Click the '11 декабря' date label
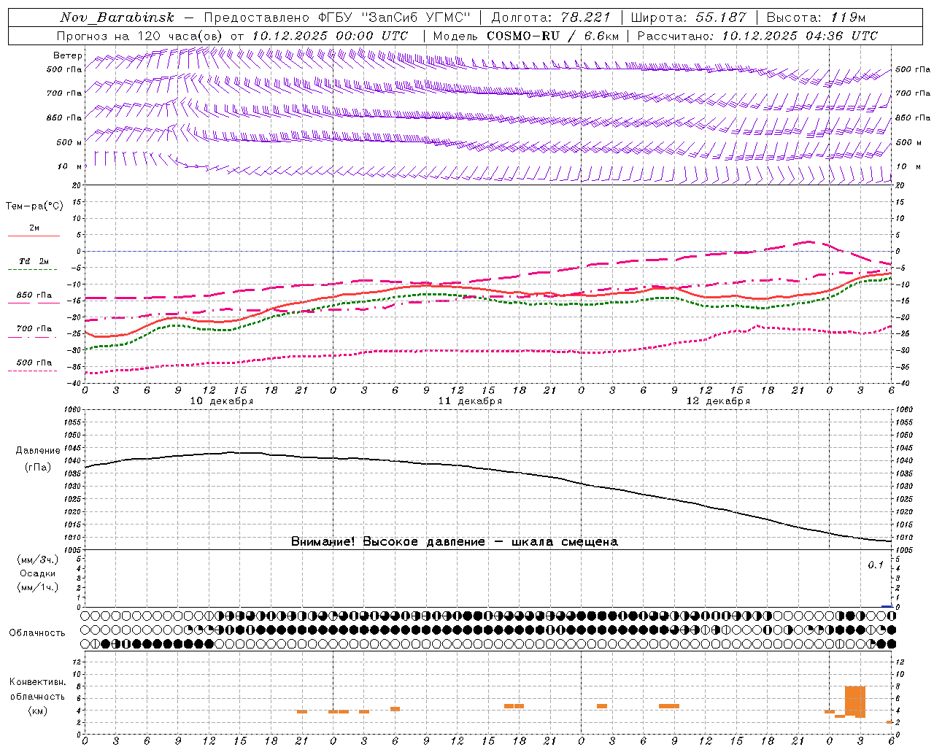This screenshot has height=747, width=934. [470, 401]
